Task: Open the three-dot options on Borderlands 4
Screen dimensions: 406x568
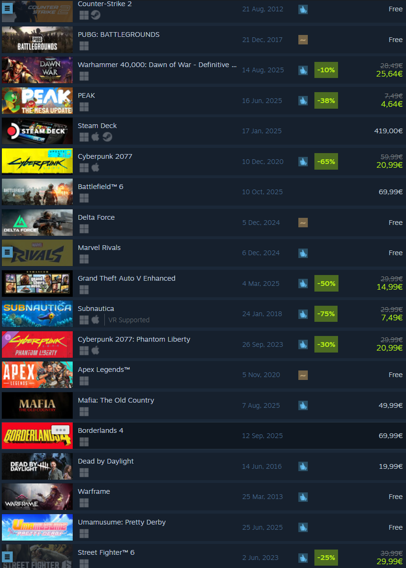Action: click(x=60, y=430)
